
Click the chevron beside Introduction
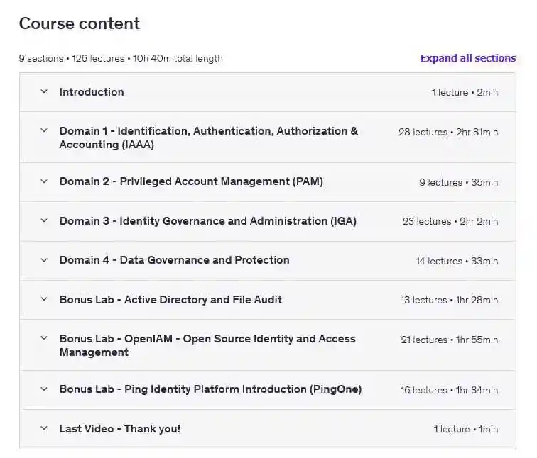pos(44,91)
